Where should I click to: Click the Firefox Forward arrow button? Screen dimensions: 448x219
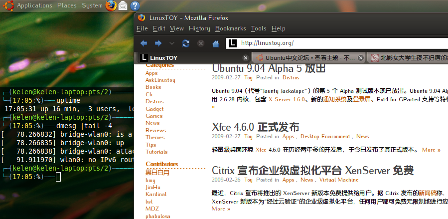coord(158,43)
